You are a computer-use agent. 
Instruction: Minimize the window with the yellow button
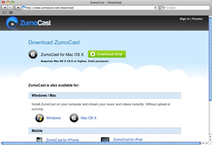8,2
